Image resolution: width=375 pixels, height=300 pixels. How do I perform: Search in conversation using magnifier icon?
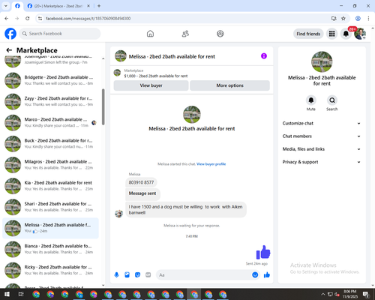pyautogui.click(x=332, y=100)
